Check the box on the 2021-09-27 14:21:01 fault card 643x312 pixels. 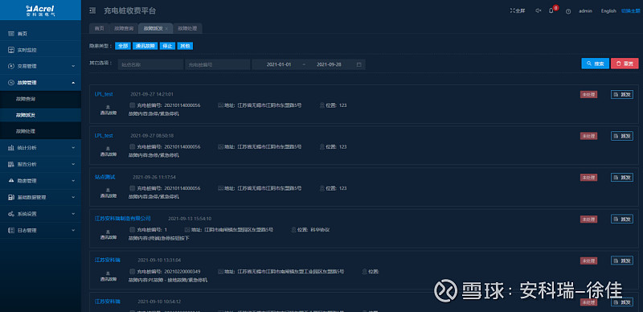point(132,105)
